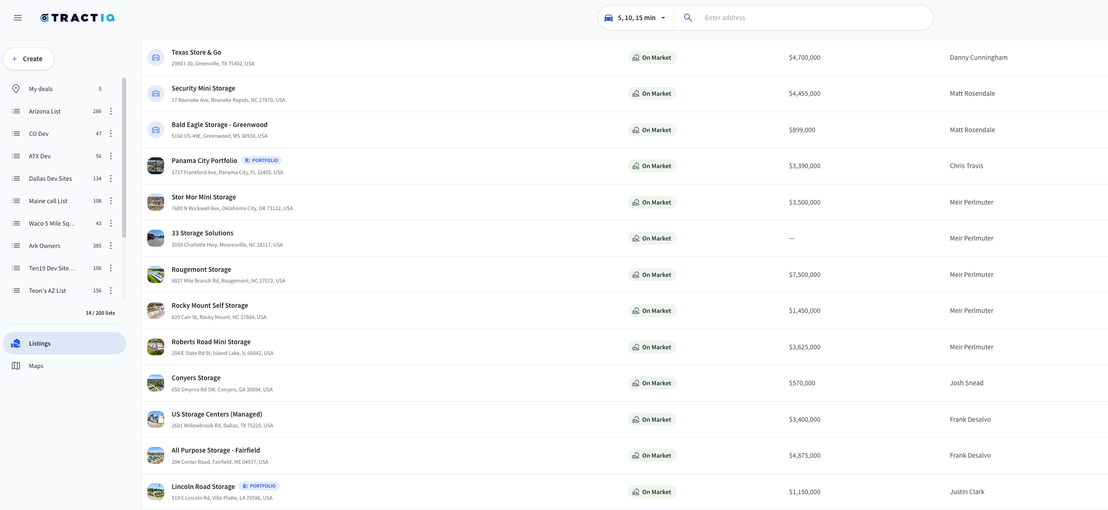Click the $4,875,000 price for All Purpose Storage

coord(804,455)
